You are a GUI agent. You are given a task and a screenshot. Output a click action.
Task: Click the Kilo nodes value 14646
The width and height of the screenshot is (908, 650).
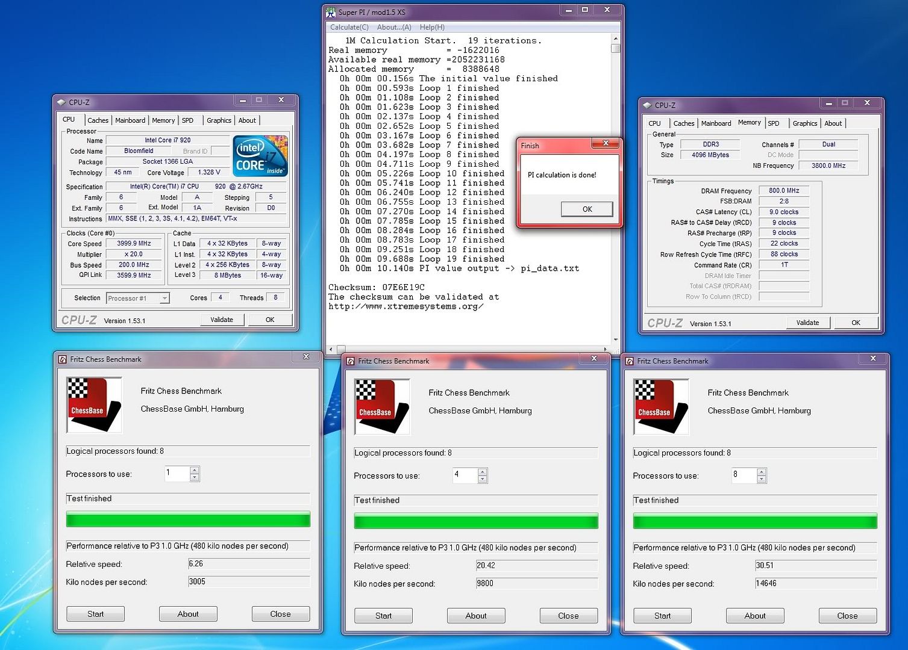816,583
